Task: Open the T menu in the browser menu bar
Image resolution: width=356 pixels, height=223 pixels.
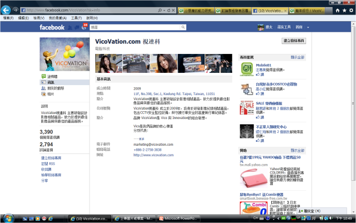Action: (76, 18)
